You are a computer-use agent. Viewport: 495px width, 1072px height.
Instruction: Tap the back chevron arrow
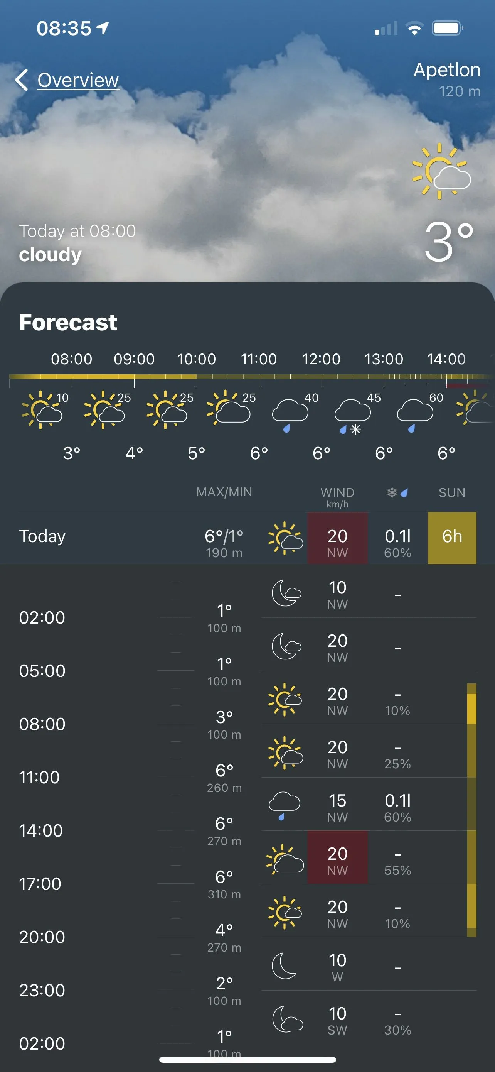22,79
